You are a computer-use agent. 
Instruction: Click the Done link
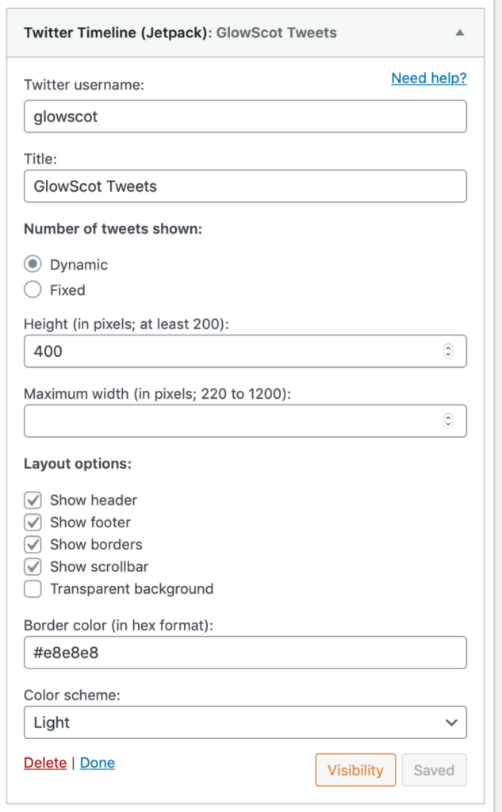pos(97,763)
